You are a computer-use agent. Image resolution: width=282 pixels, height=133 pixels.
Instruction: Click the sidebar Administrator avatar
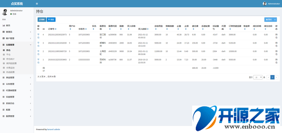click(x=5, y=12)
